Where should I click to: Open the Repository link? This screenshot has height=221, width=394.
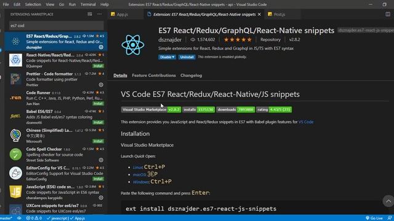click(x=270, y=39)
